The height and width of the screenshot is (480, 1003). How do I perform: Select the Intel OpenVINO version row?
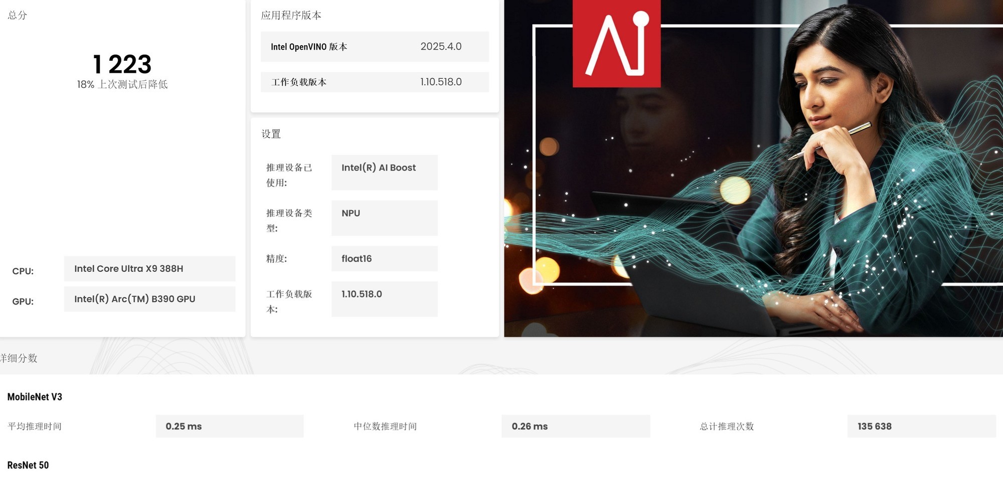click(x=374, y=47)
